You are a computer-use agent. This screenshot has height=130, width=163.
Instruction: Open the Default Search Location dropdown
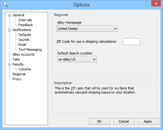pos(77,59)
